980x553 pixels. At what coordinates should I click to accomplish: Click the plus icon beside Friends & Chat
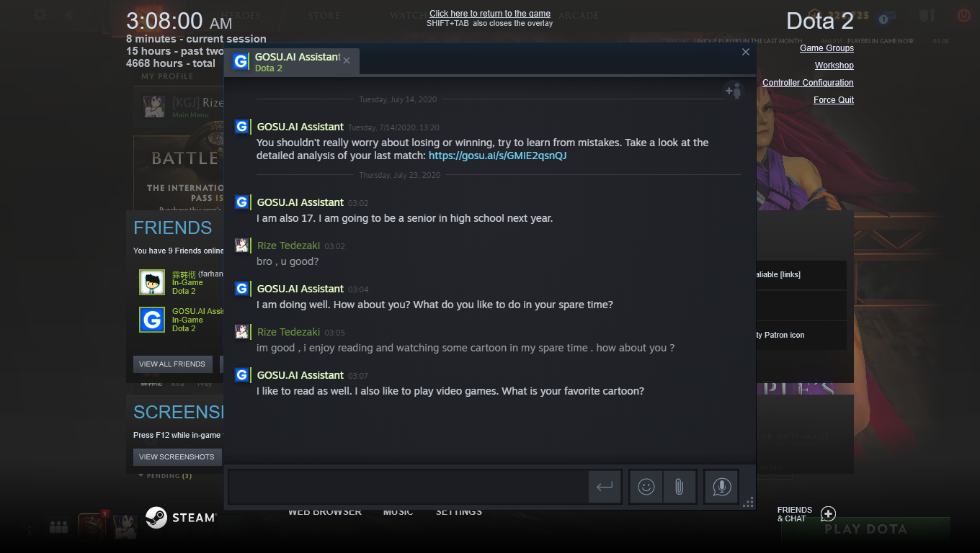(828, 513)
